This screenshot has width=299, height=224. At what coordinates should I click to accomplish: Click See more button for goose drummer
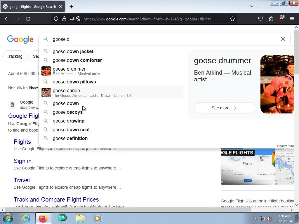point(224,108)
